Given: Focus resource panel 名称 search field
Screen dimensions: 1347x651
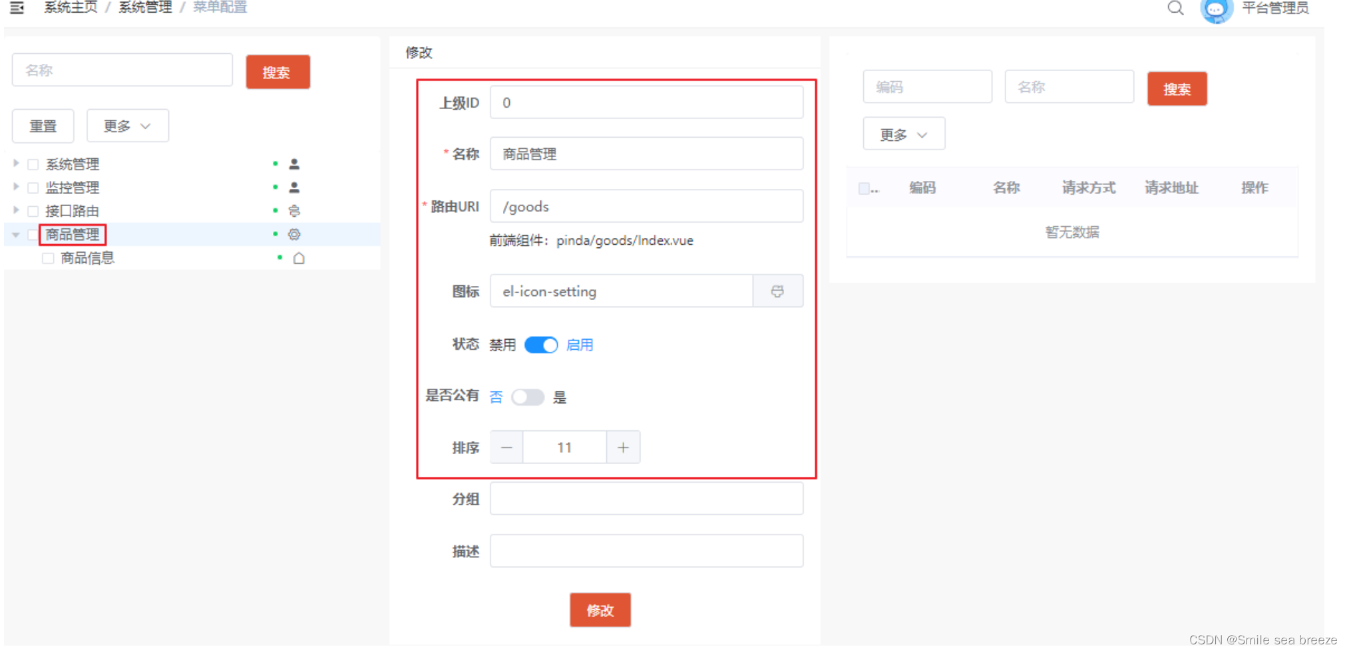Looking at the screenshot, I should [1069, 86].
